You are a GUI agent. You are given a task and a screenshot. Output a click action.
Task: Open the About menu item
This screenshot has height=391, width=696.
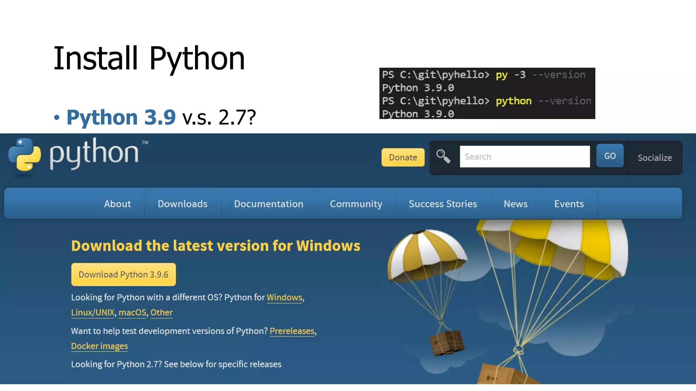click(x=118, y=204)
